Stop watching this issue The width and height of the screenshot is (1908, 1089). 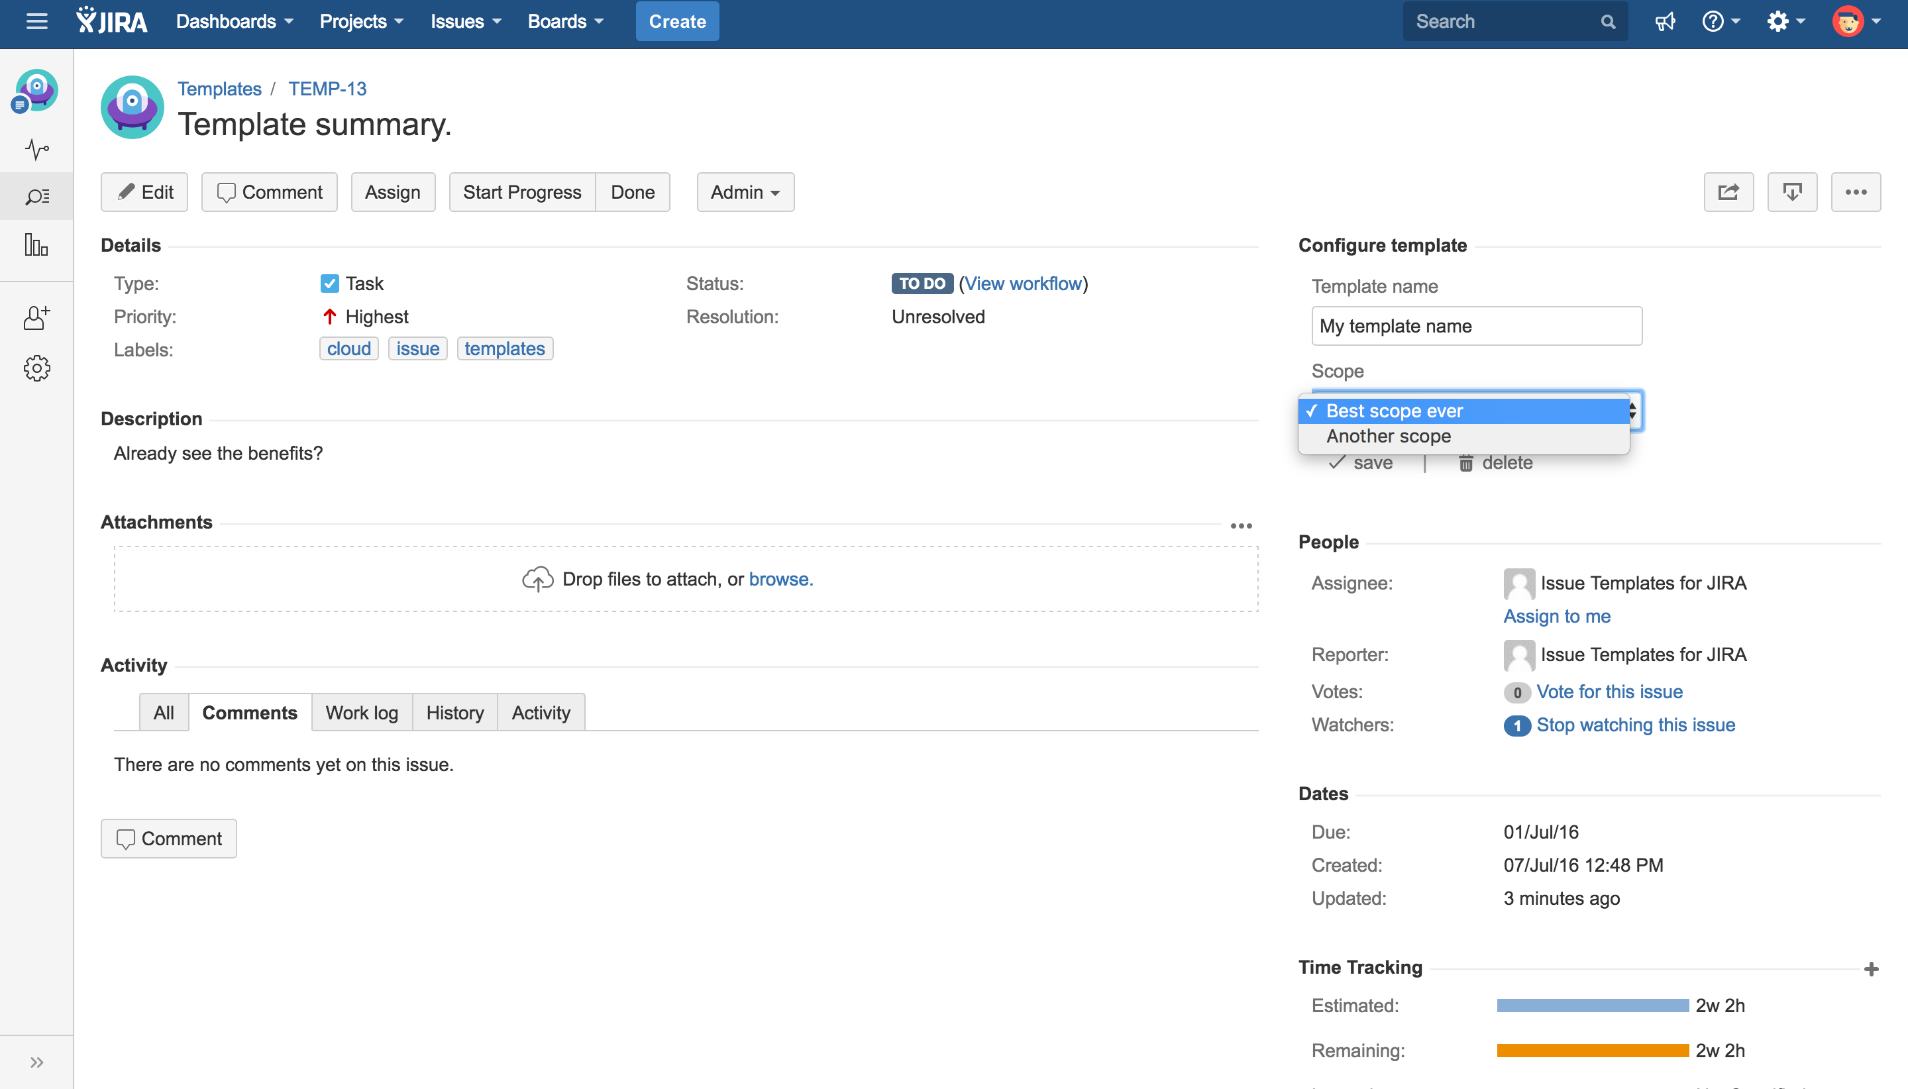point(1635,725)
